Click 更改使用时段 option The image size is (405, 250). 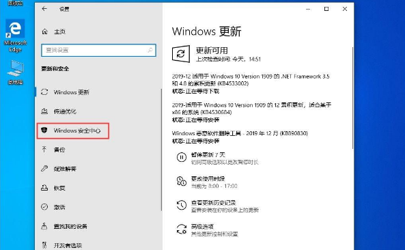(208, 179)
